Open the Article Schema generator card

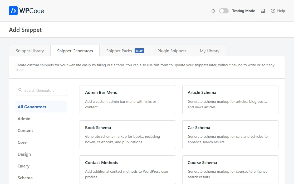(230, 99)
